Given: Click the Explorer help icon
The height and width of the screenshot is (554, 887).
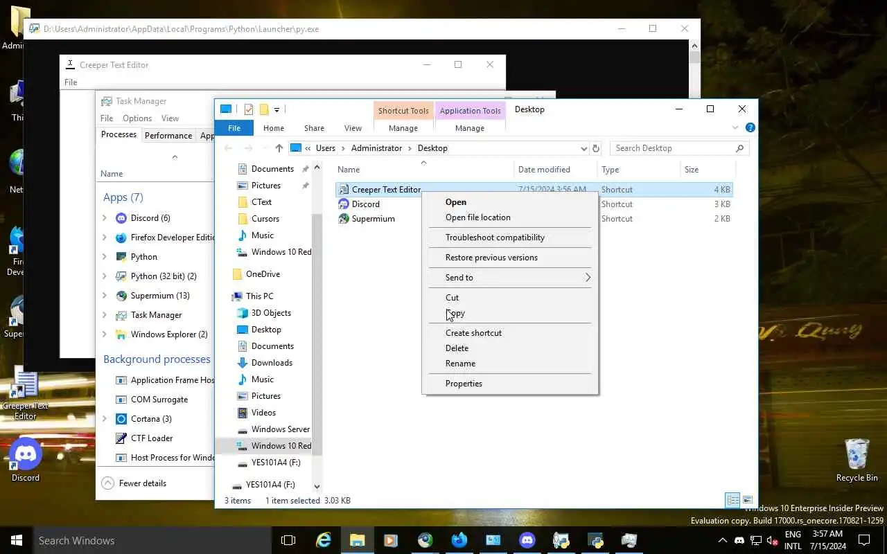Looking at the screenshot, I should tap(750, 128).
